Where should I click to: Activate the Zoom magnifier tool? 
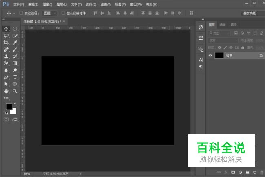click(15, 91)
